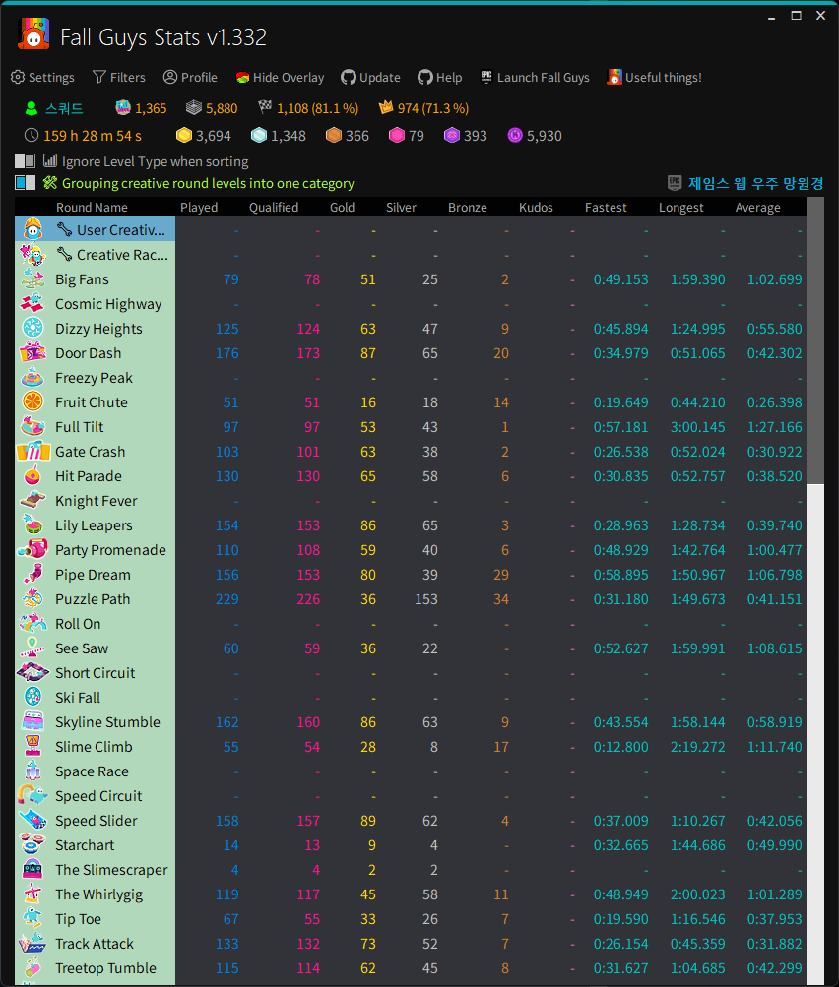
Task: Click the Dizzy Heights round icon
Action: click(32, 328)
